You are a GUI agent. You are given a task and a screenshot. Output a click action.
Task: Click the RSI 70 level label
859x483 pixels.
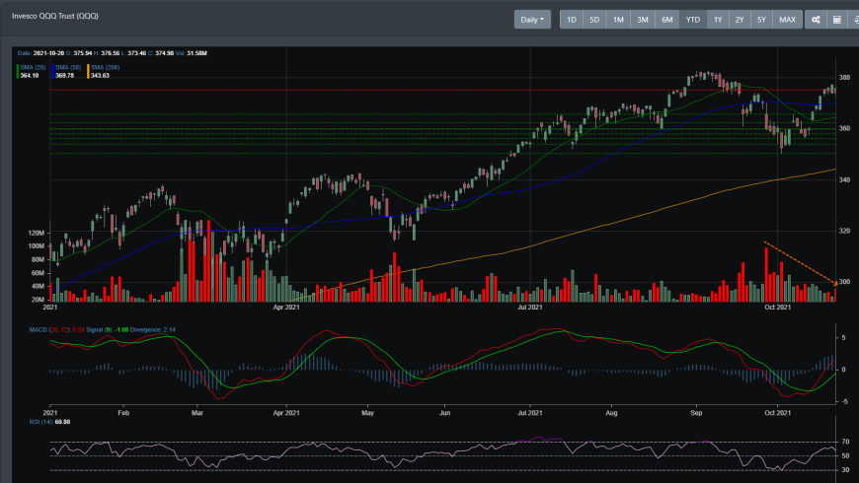[846, 442]
